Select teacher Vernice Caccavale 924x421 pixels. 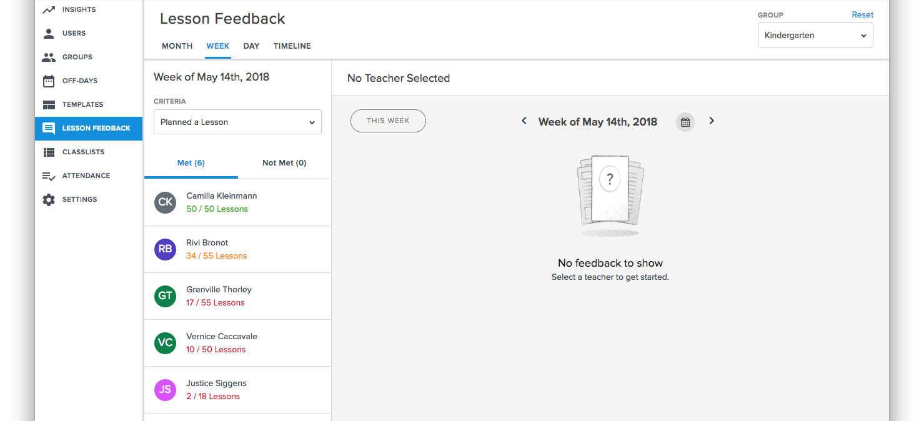tap(222, 337)
